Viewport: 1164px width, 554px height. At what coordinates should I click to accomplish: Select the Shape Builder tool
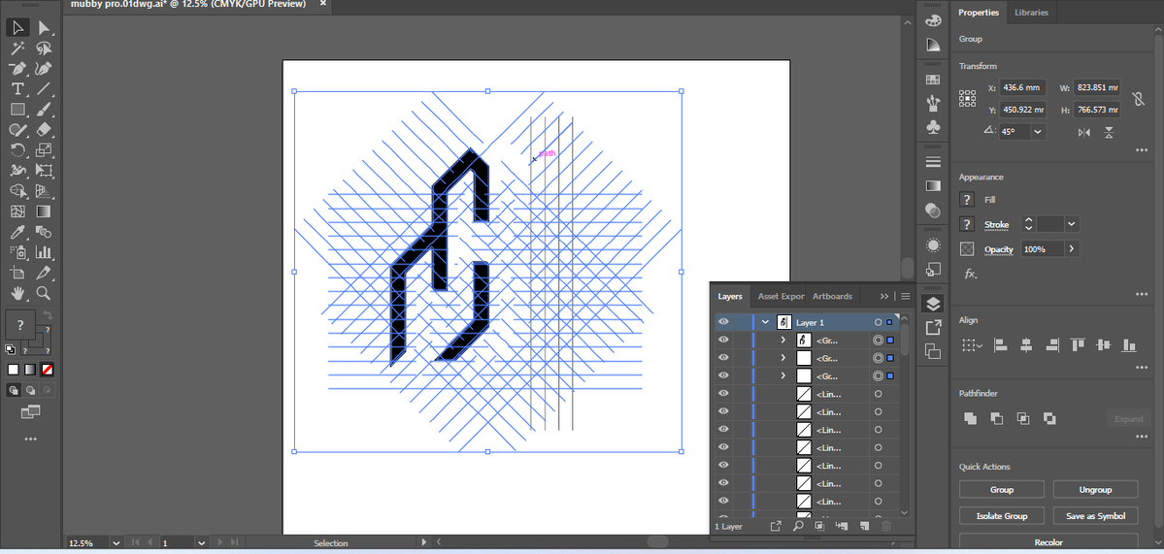pyautogui.click(x=17, y=191)
